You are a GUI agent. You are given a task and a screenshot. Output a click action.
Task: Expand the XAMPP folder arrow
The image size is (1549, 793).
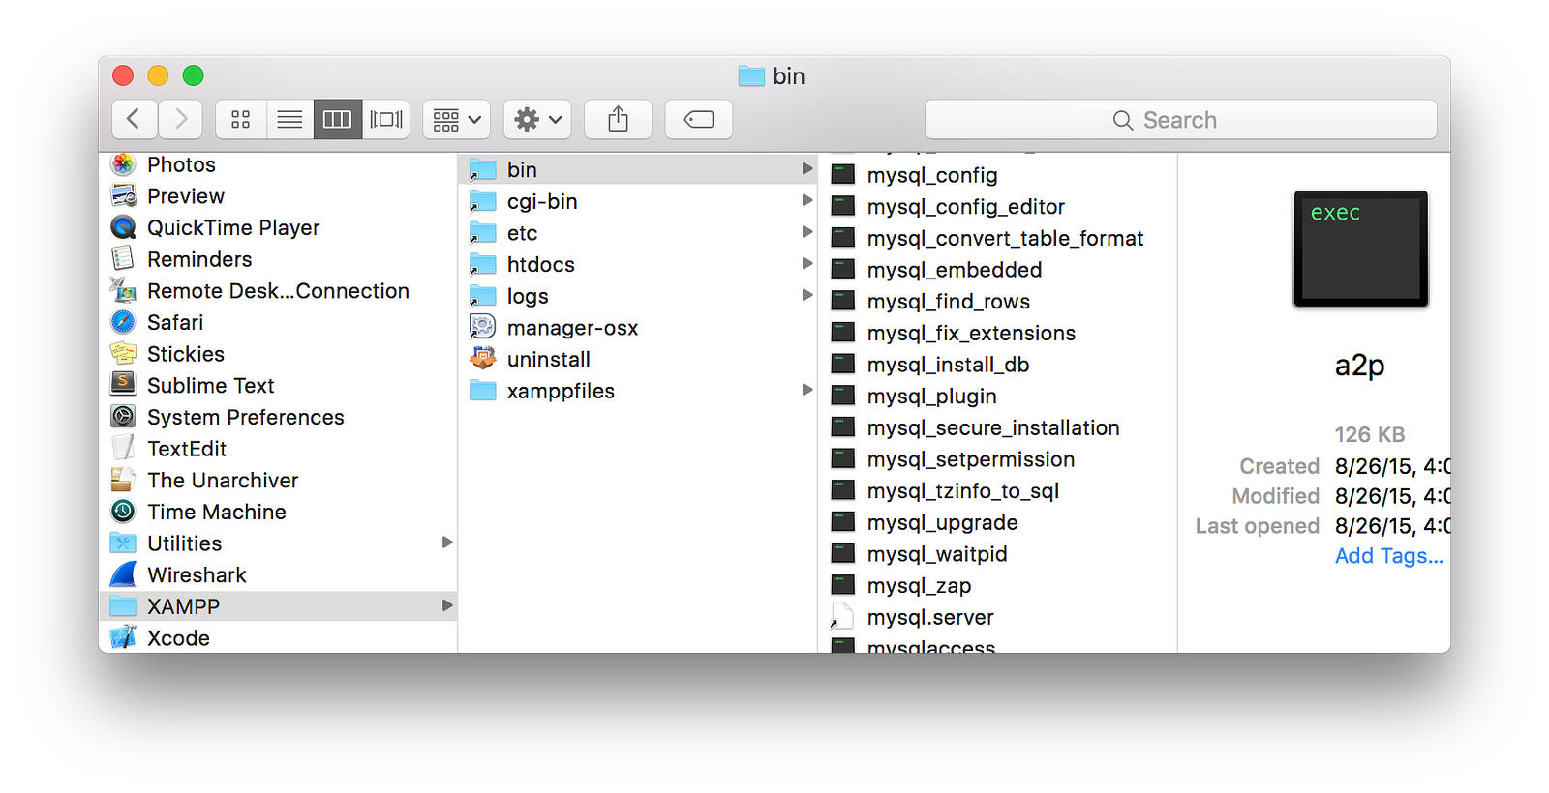click(x=447, y=605)
